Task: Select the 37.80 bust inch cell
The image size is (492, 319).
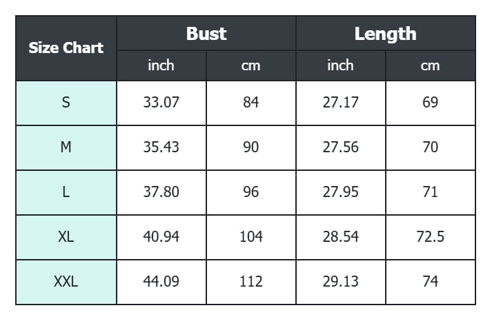Action: click(161, 192)
